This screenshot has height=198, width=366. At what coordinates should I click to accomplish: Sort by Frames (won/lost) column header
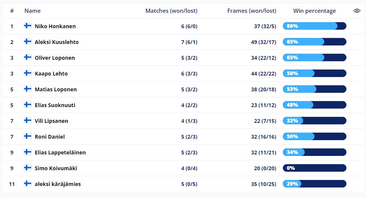[x=252, y=11]
